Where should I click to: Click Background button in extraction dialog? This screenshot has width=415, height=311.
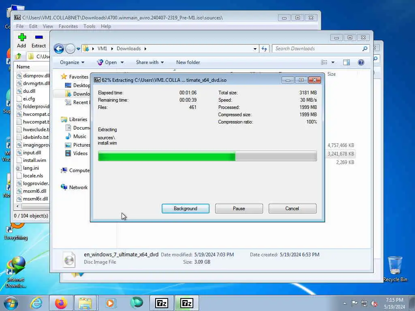pos(186,209)
